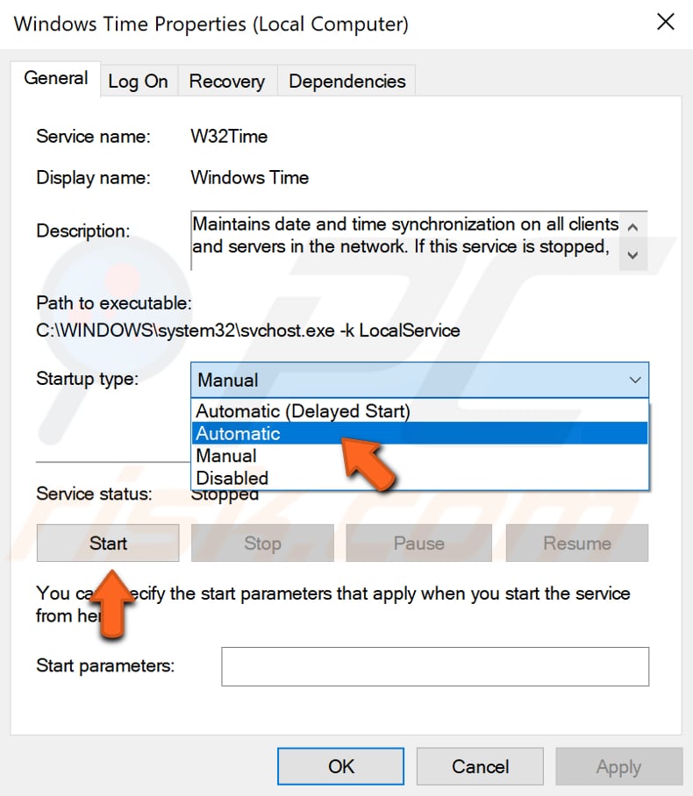693x796 pixels.
Task: Select Disabled from the startup options
Action: click(x=232, y=478)
